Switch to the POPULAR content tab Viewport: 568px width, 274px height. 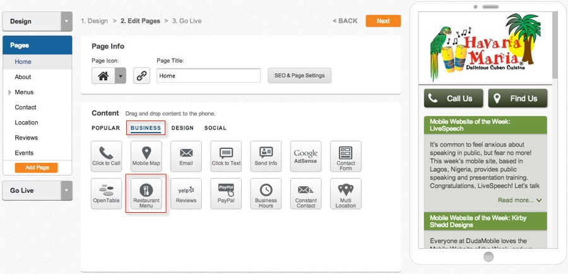[x=105, y=128]
